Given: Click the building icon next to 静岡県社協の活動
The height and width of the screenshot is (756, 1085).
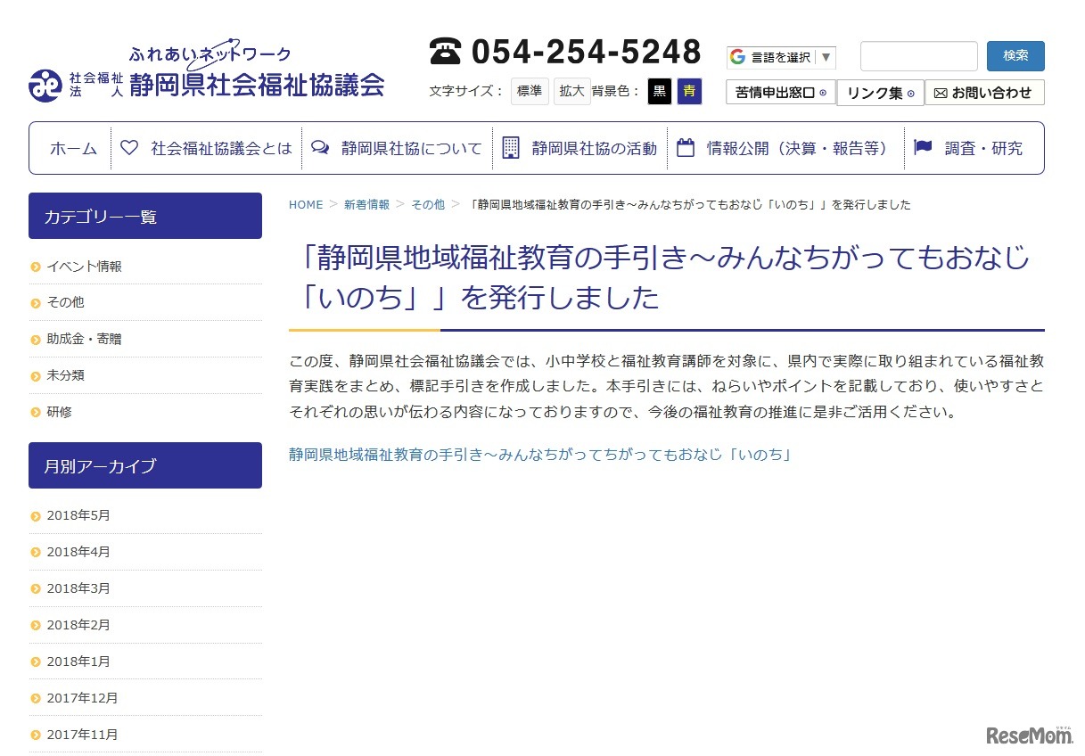Looking at the screenshot, I should pos(511,148).
